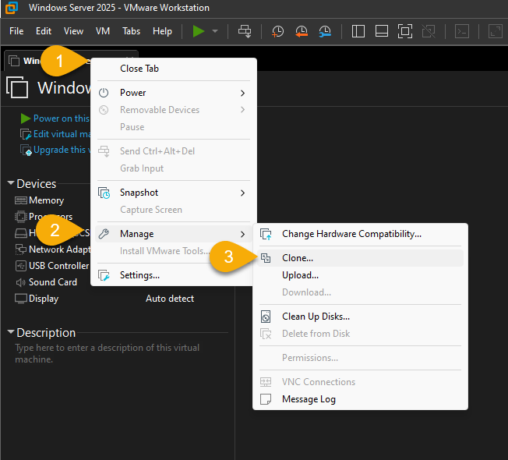This screenshot has height=460, width=508.
Task: Choose Clone... from the Manage submenu
Action: (x=360, y=258)
